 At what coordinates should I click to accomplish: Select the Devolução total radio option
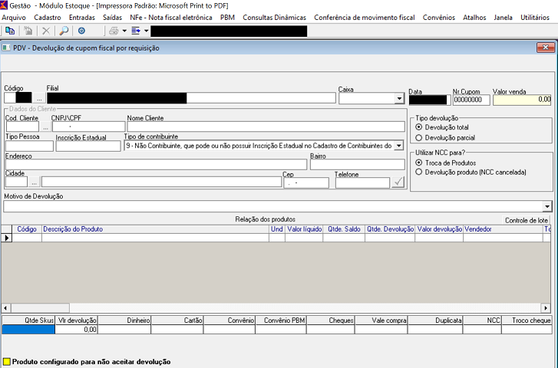pos(418,127)
